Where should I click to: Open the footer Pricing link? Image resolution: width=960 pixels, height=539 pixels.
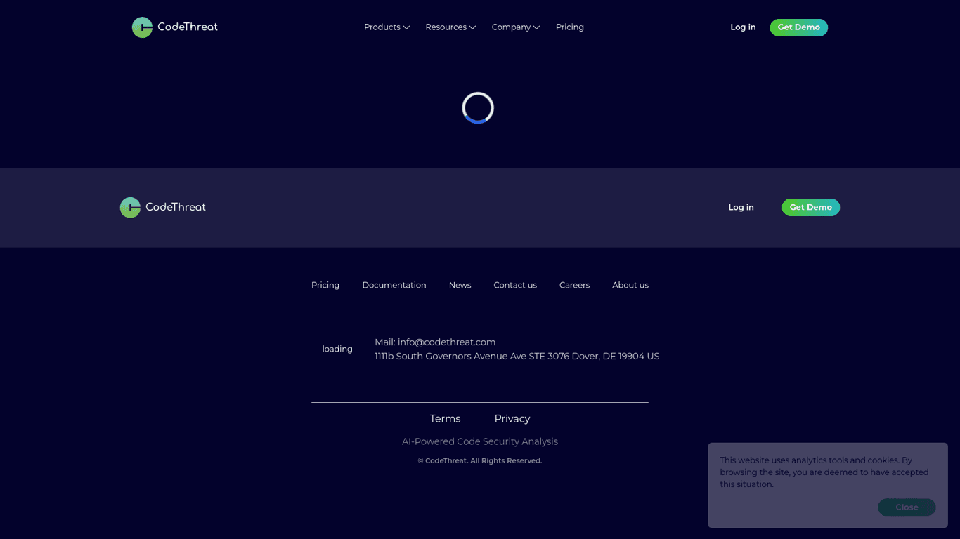[x=325, y=285]
